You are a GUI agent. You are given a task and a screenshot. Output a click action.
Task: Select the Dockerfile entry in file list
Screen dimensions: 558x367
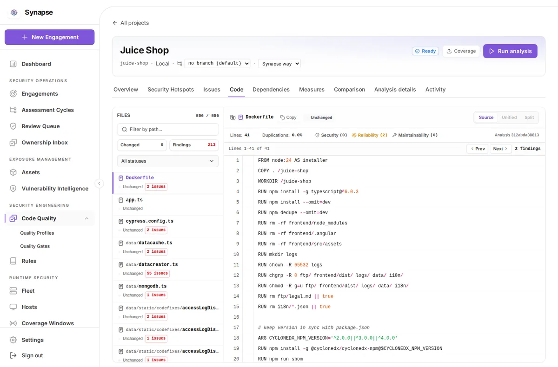[168, 183]
